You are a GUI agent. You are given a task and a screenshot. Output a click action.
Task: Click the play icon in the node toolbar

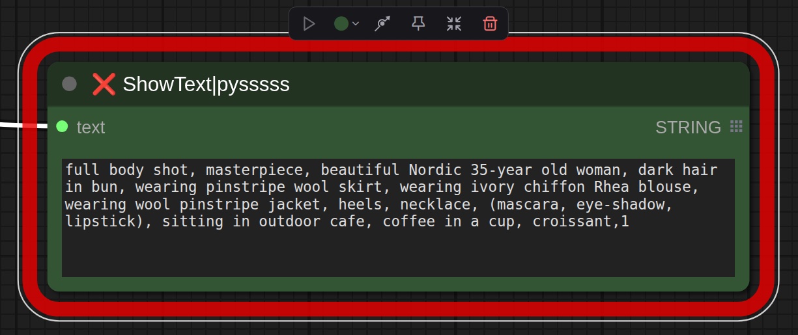pyautogui.click(x=309, y=24)
